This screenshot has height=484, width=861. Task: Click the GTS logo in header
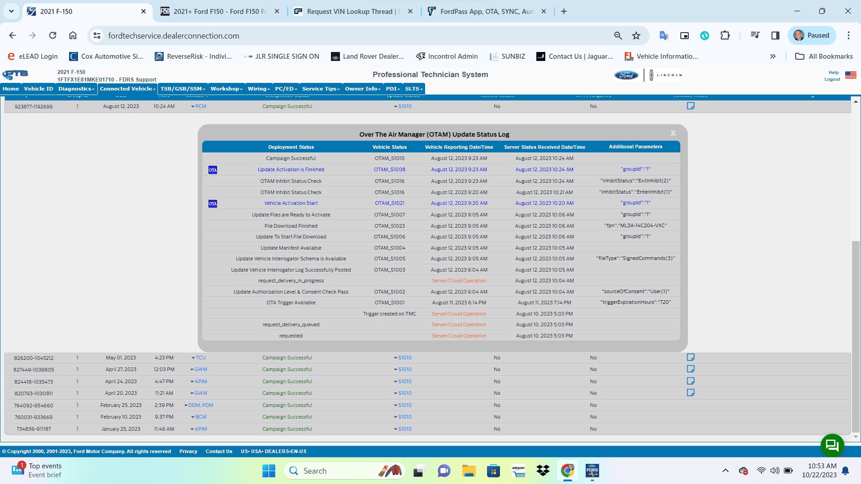pos(16,75)
